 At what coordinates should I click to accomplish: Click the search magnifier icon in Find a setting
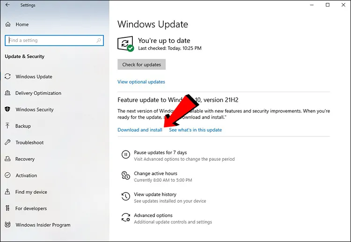98,40
